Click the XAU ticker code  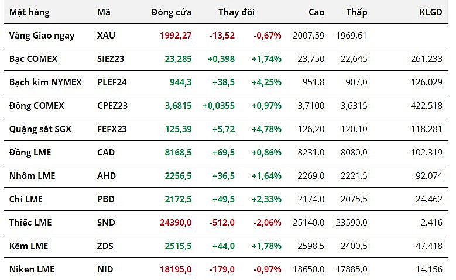106,36
